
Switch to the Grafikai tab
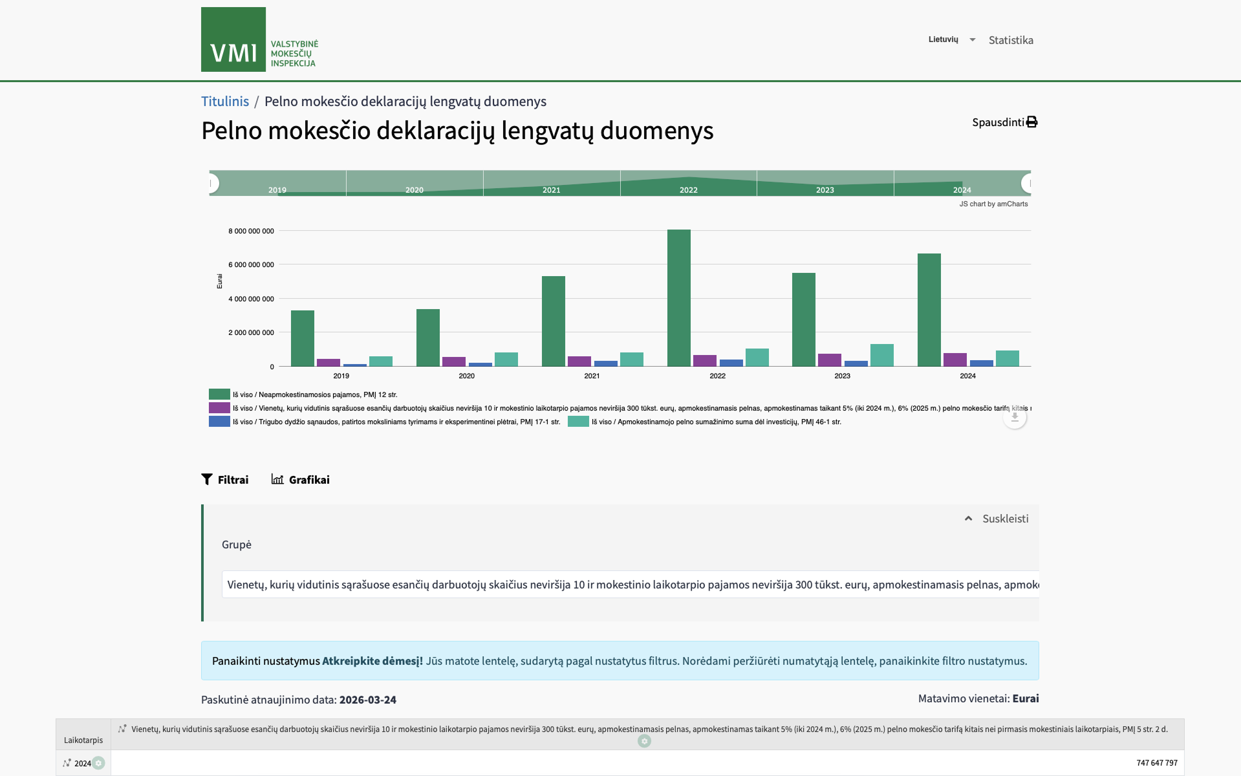tap(301, 479)
